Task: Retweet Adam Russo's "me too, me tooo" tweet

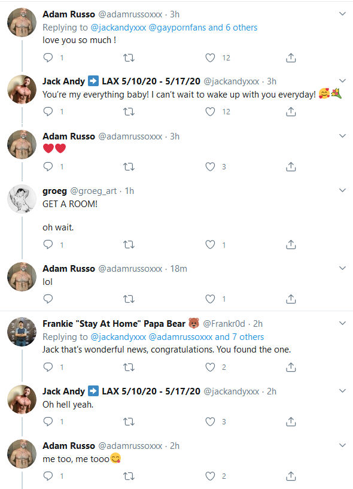Action: tap(129, 476)
